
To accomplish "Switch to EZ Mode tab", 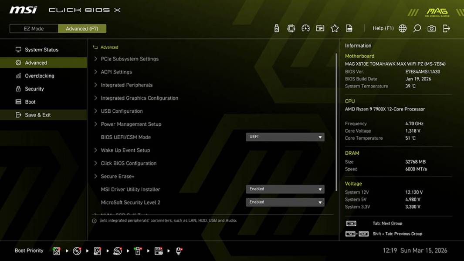I will click(34, 28).
